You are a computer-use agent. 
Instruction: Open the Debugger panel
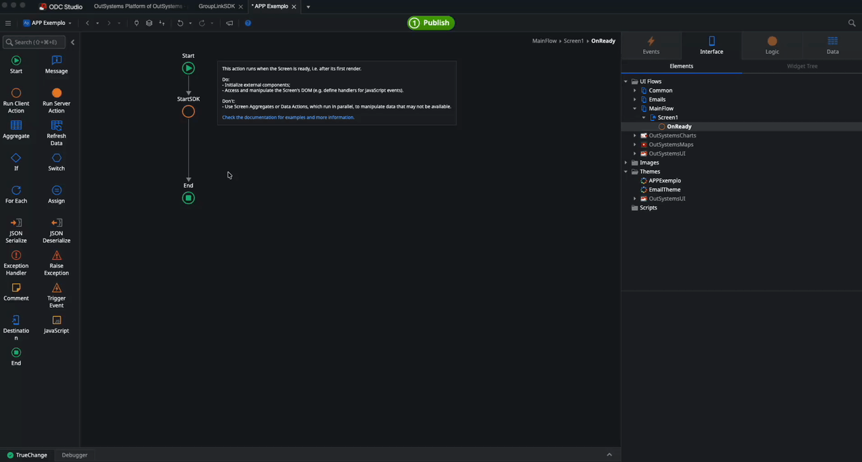pyautogui.click(x=74, y=455)
